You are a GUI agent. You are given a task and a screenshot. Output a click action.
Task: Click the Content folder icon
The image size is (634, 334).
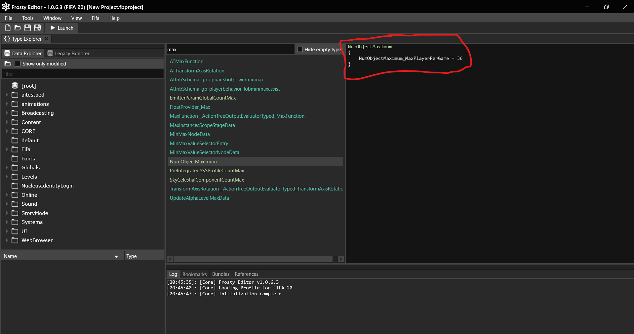[15, 122]
